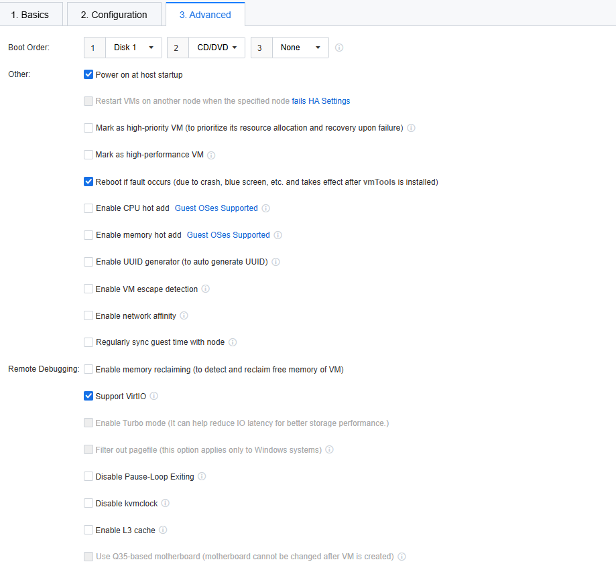Screen dimensions: 616x574
Task: Uncheck Power on at host startup
Action: [x=88, y=74]
